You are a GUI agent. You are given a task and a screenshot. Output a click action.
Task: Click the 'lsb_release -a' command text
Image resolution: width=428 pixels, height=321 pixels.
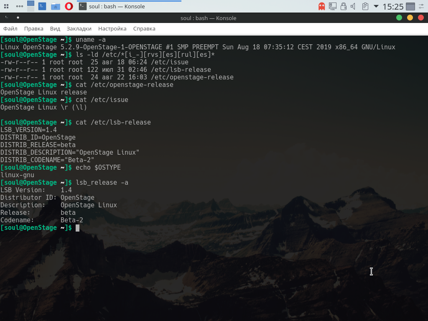pos(102,183)
